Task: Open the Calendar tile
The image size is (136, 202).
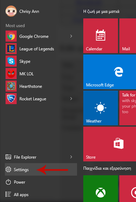Action: point(101,36)
